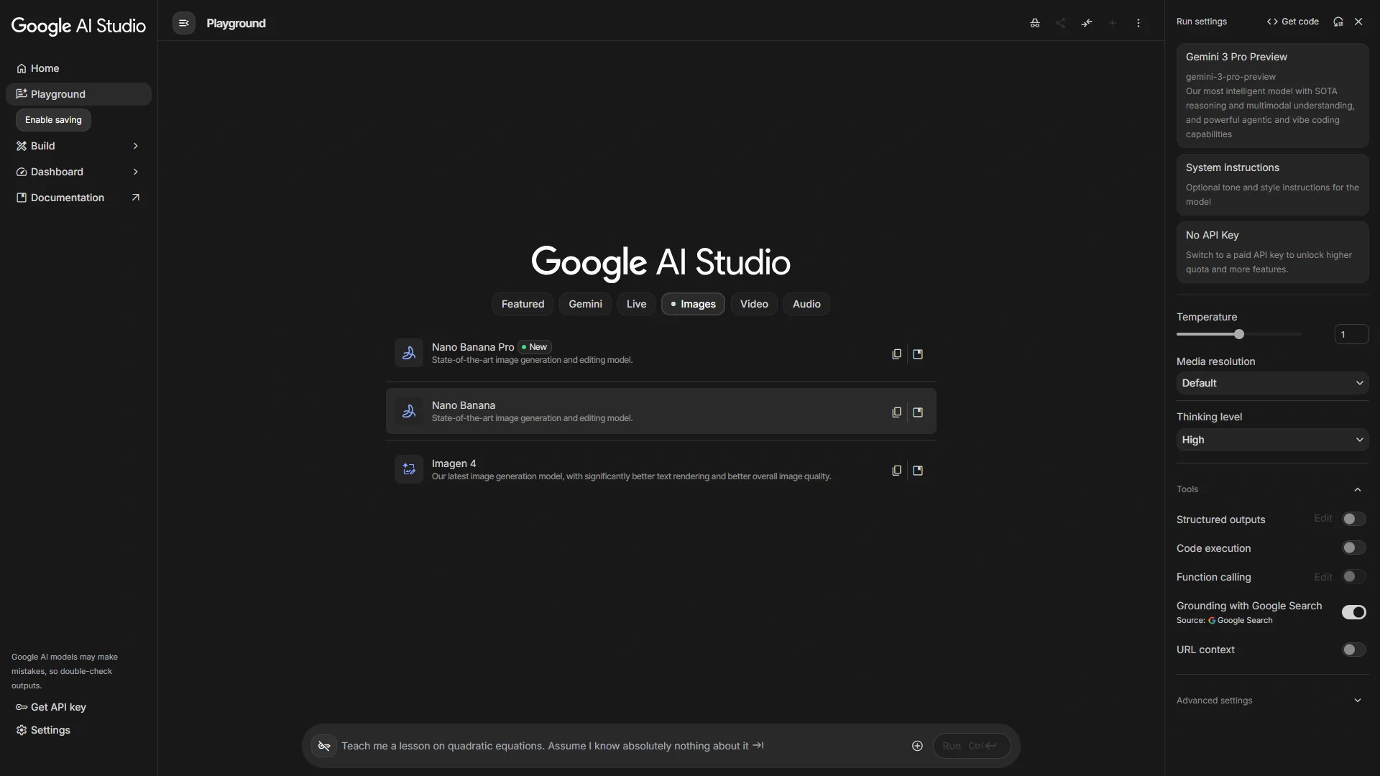Click the share icon near the top toolbar
This screenshot has height=776, width=1380.
pyautogui.click(x=1060, y=22)
